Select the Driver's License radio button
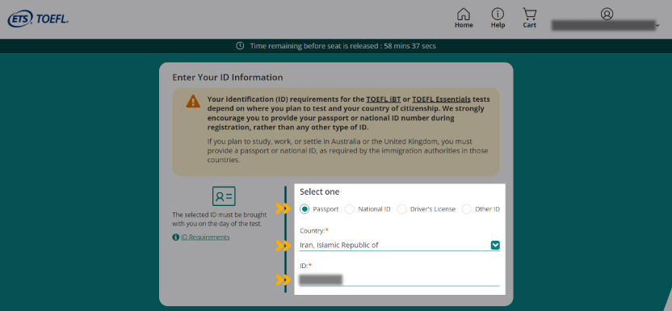 coord(401,209)
